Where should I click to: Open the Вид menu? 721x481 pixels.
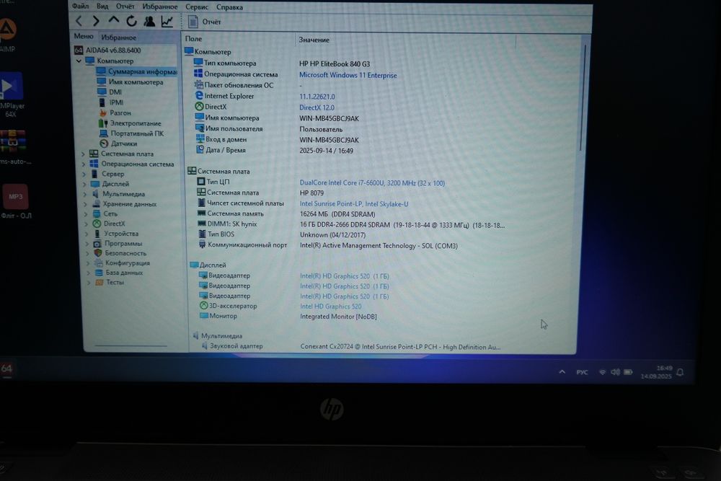[102, 6]
